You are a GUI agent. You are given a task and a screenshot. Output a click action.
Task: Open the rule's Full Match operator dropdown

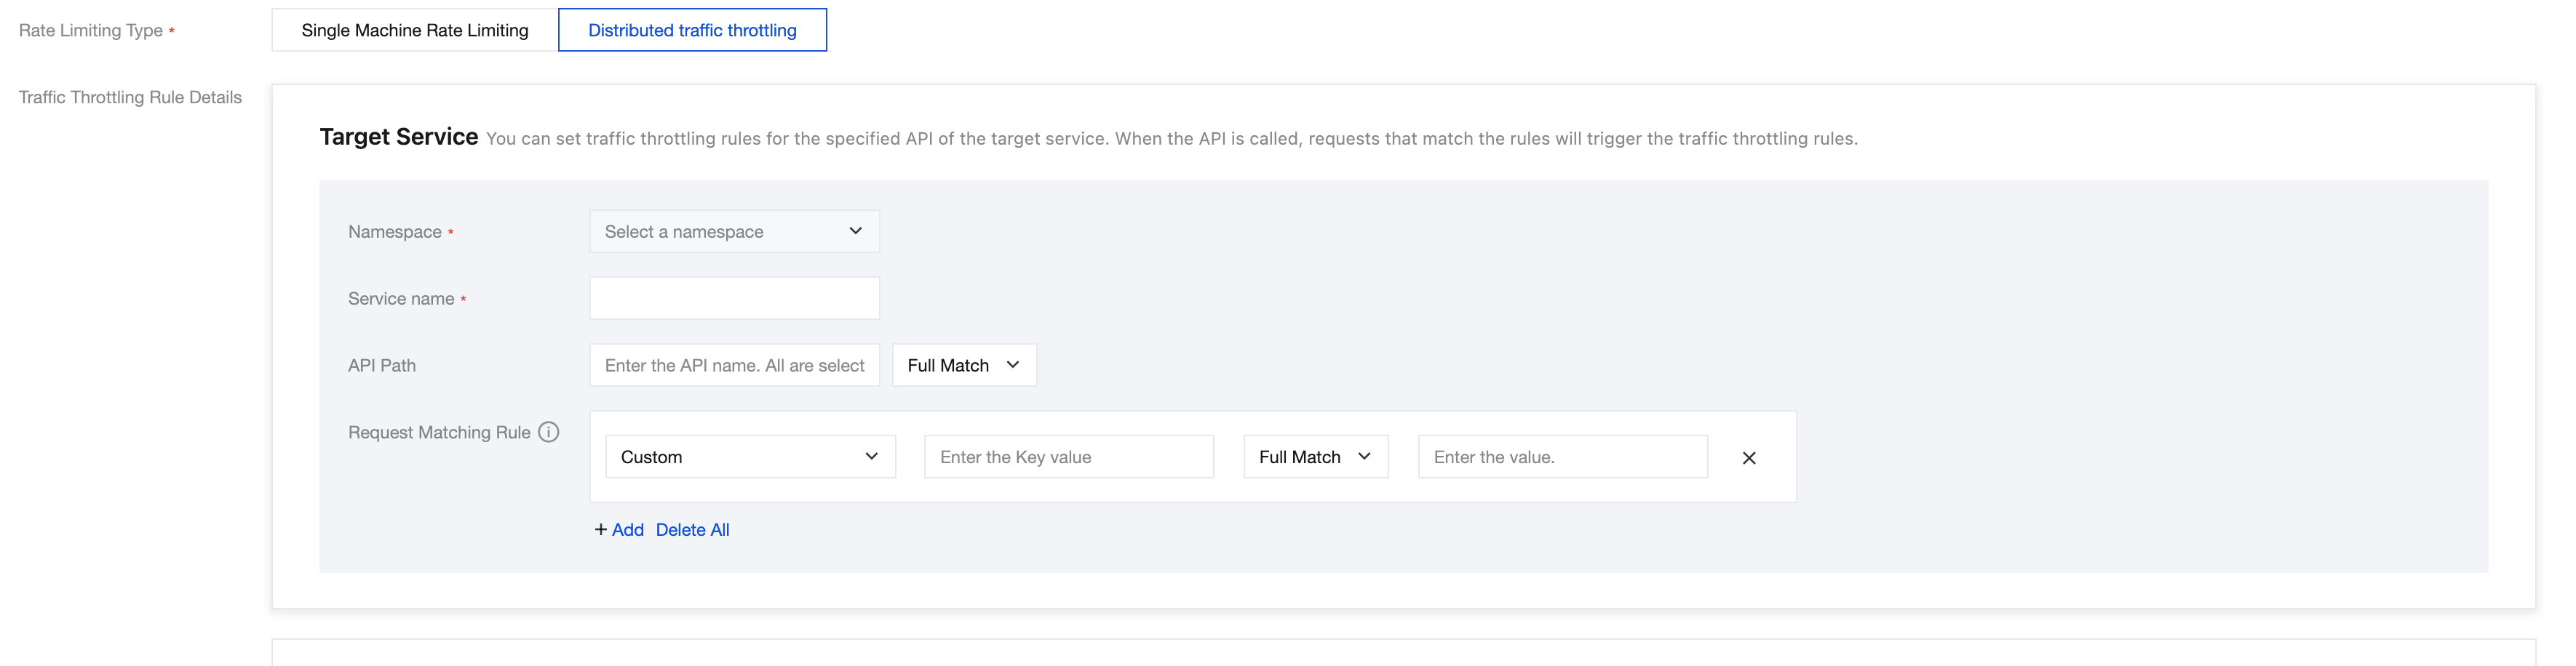(x=1316, y=457)
